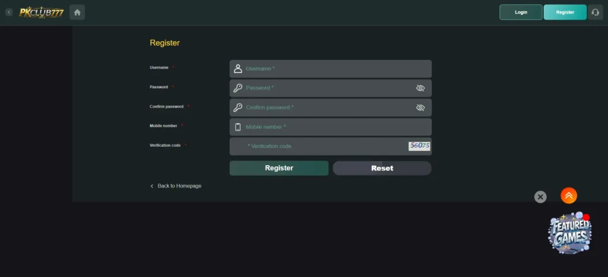Click the Verification code label text
The image size is (608, 277).
[x=165, y=145]
